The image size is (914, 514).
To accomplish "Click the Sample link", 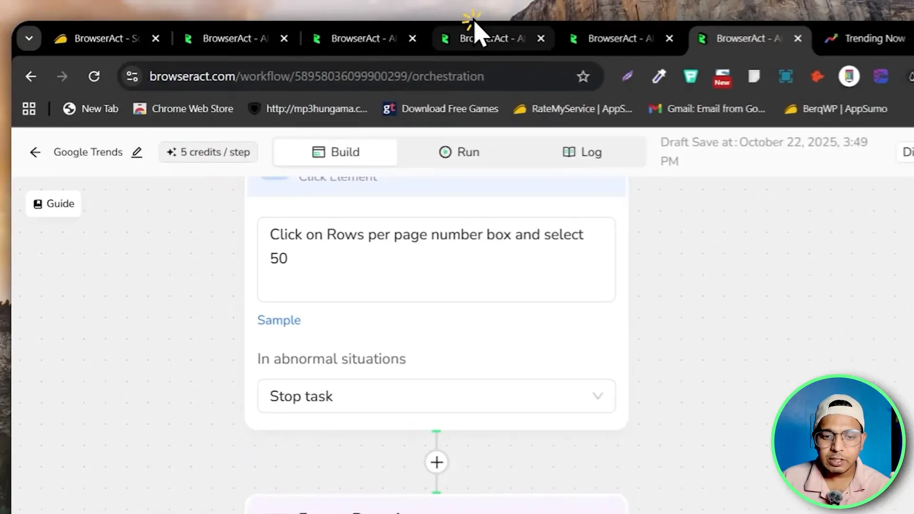I will coord(279,320).
